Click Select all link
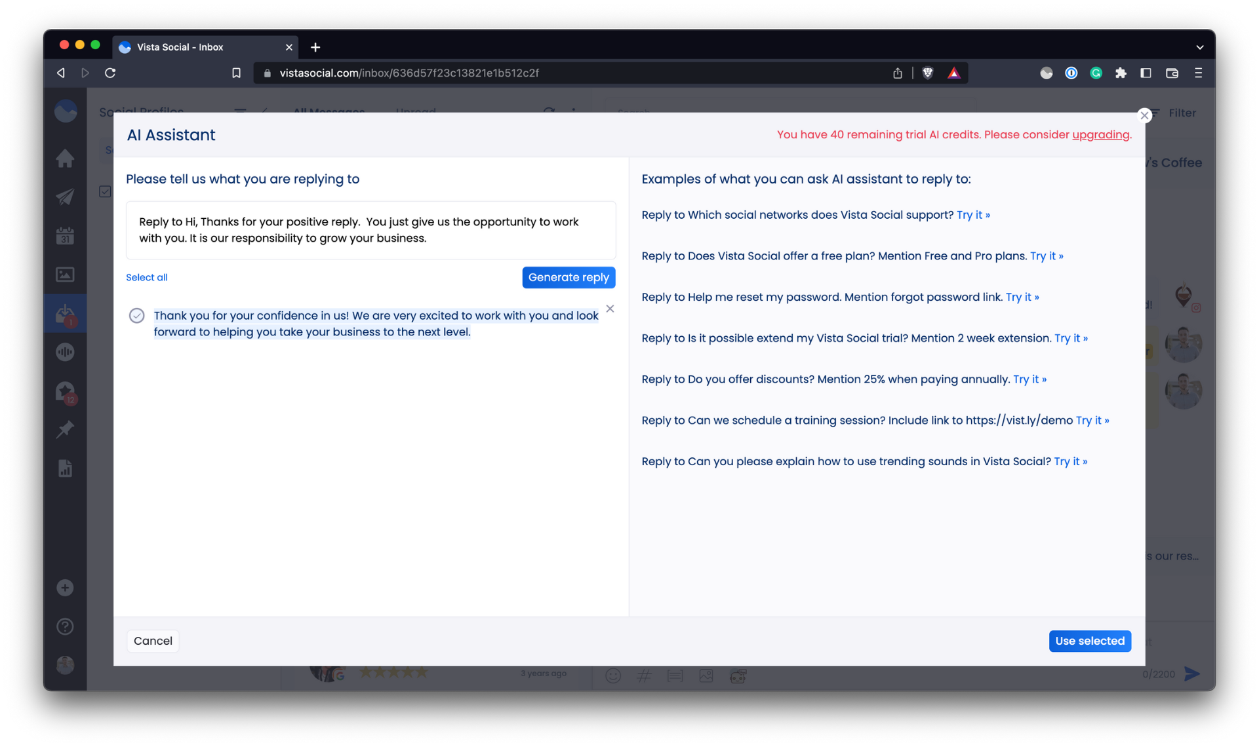 click(147, 277)
